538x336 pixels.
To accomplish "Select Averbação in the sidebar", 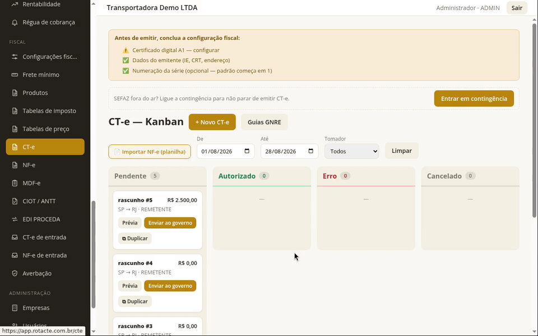I will tap(45, 273).
